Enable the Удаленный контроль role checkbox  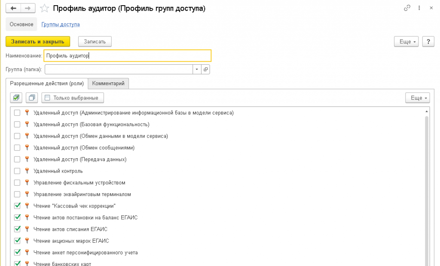point(17,171)
